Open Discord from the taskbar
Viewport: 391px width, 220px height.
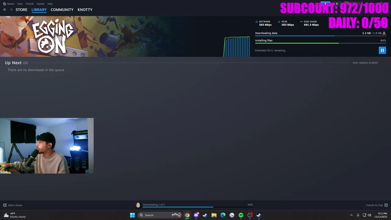point(196,215)
